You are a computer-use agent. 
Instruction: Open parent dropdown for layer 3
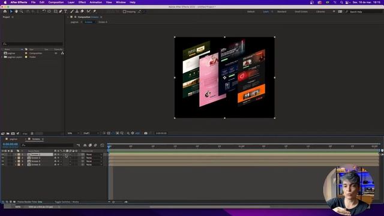94,161
